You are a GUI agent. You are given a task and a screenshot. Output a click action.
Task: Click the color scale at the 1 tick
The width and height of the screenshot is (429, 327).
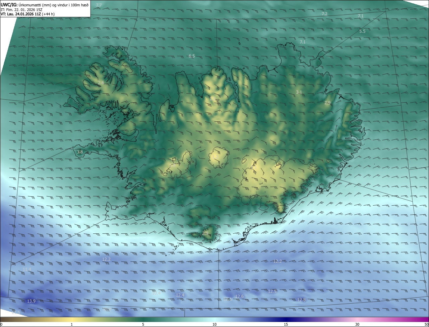click(72, 324)
